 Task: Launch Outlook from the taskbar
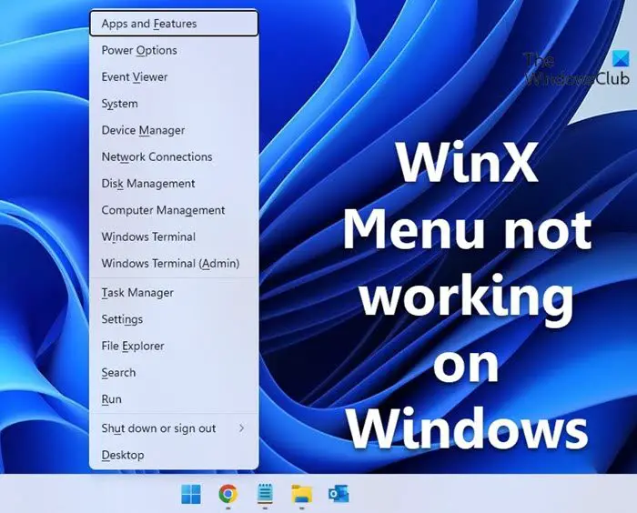pos(339,494)
